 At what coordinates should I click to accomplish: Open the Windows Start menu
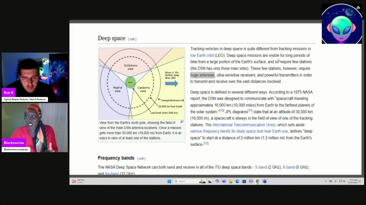169,181
